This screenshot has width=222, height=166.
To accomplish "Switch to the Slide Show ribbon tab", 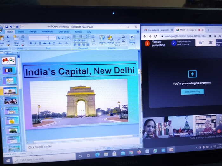I will pyautogui.click(x=64, y=32).
